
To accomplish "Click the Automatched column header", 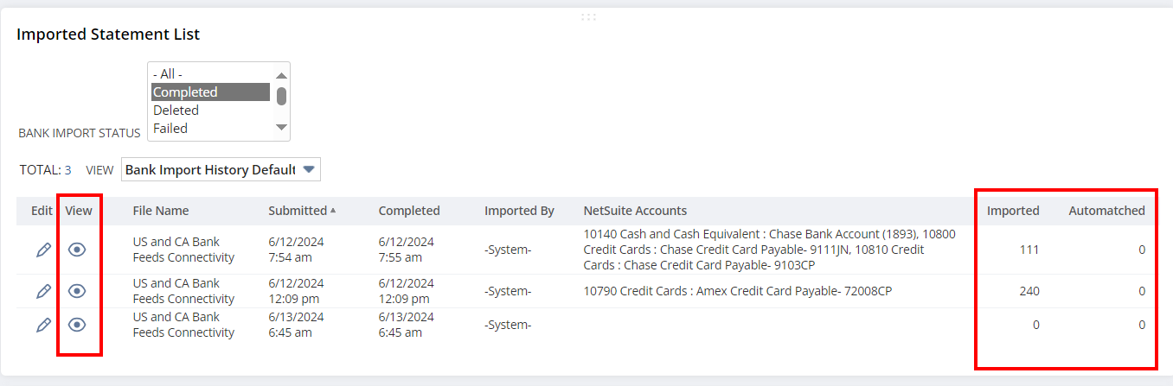I will pos(1106,211).
